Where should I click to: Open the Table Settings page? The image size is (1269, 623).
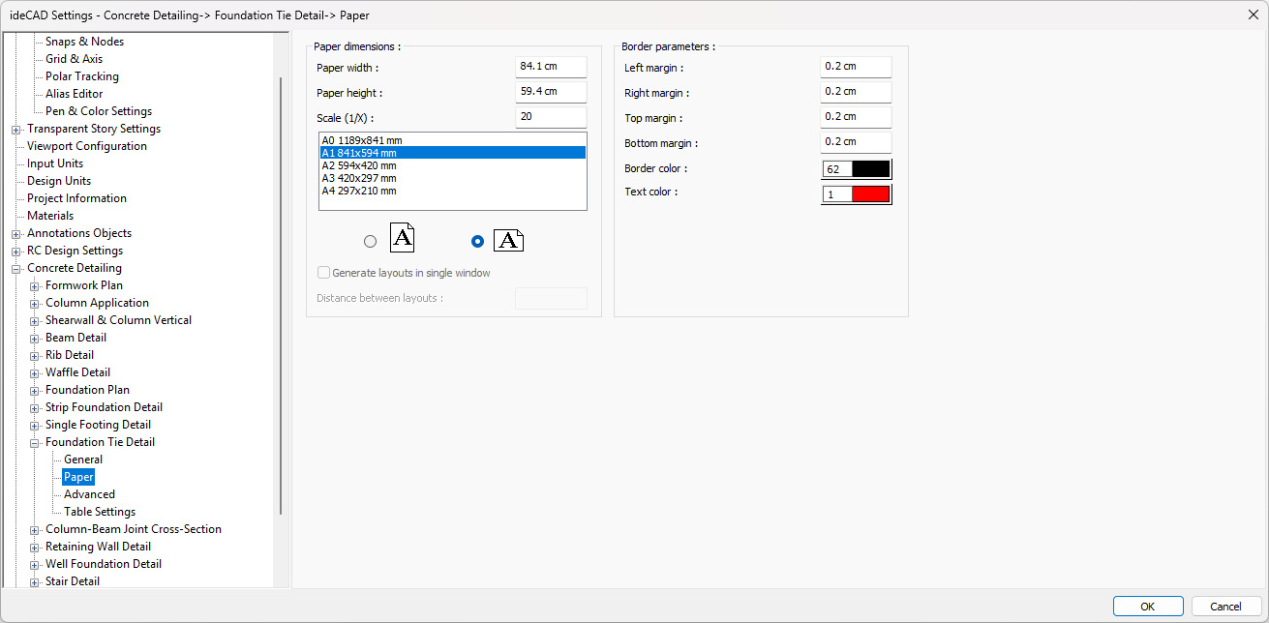point(100,512)
